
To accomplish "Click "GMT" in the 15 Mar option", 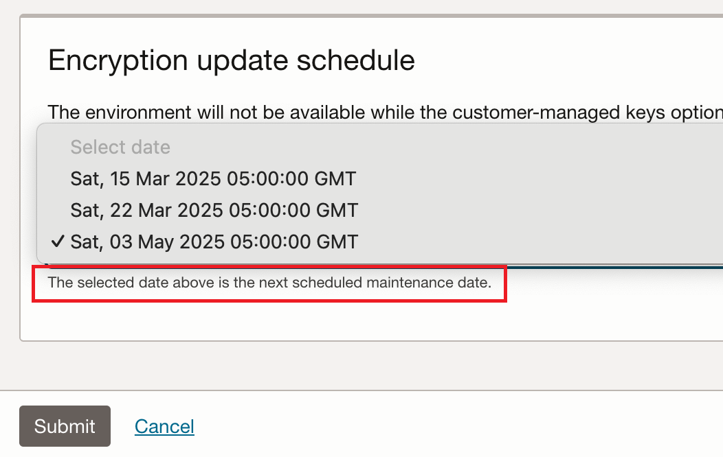I will 335,179.
